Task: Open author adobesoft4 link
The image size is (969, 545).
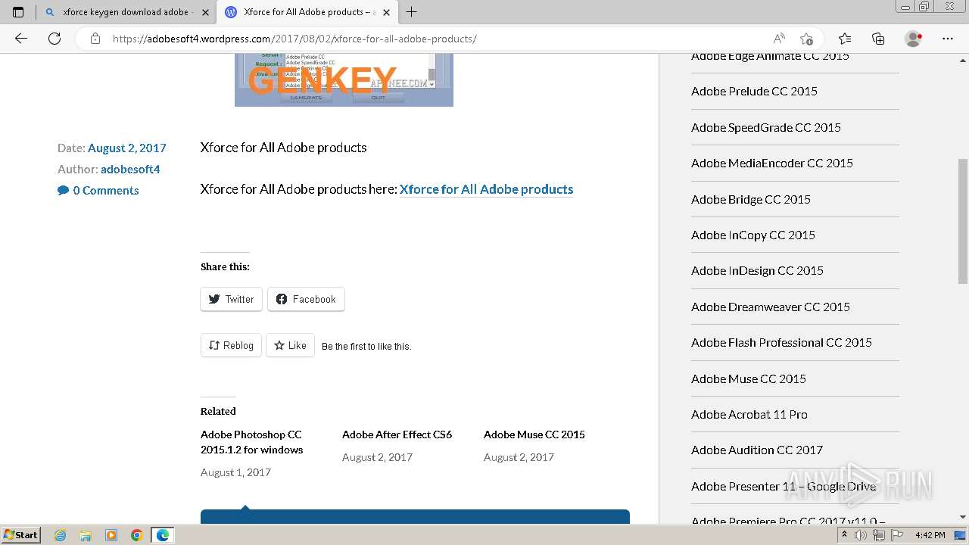Action: coord(130,169)
